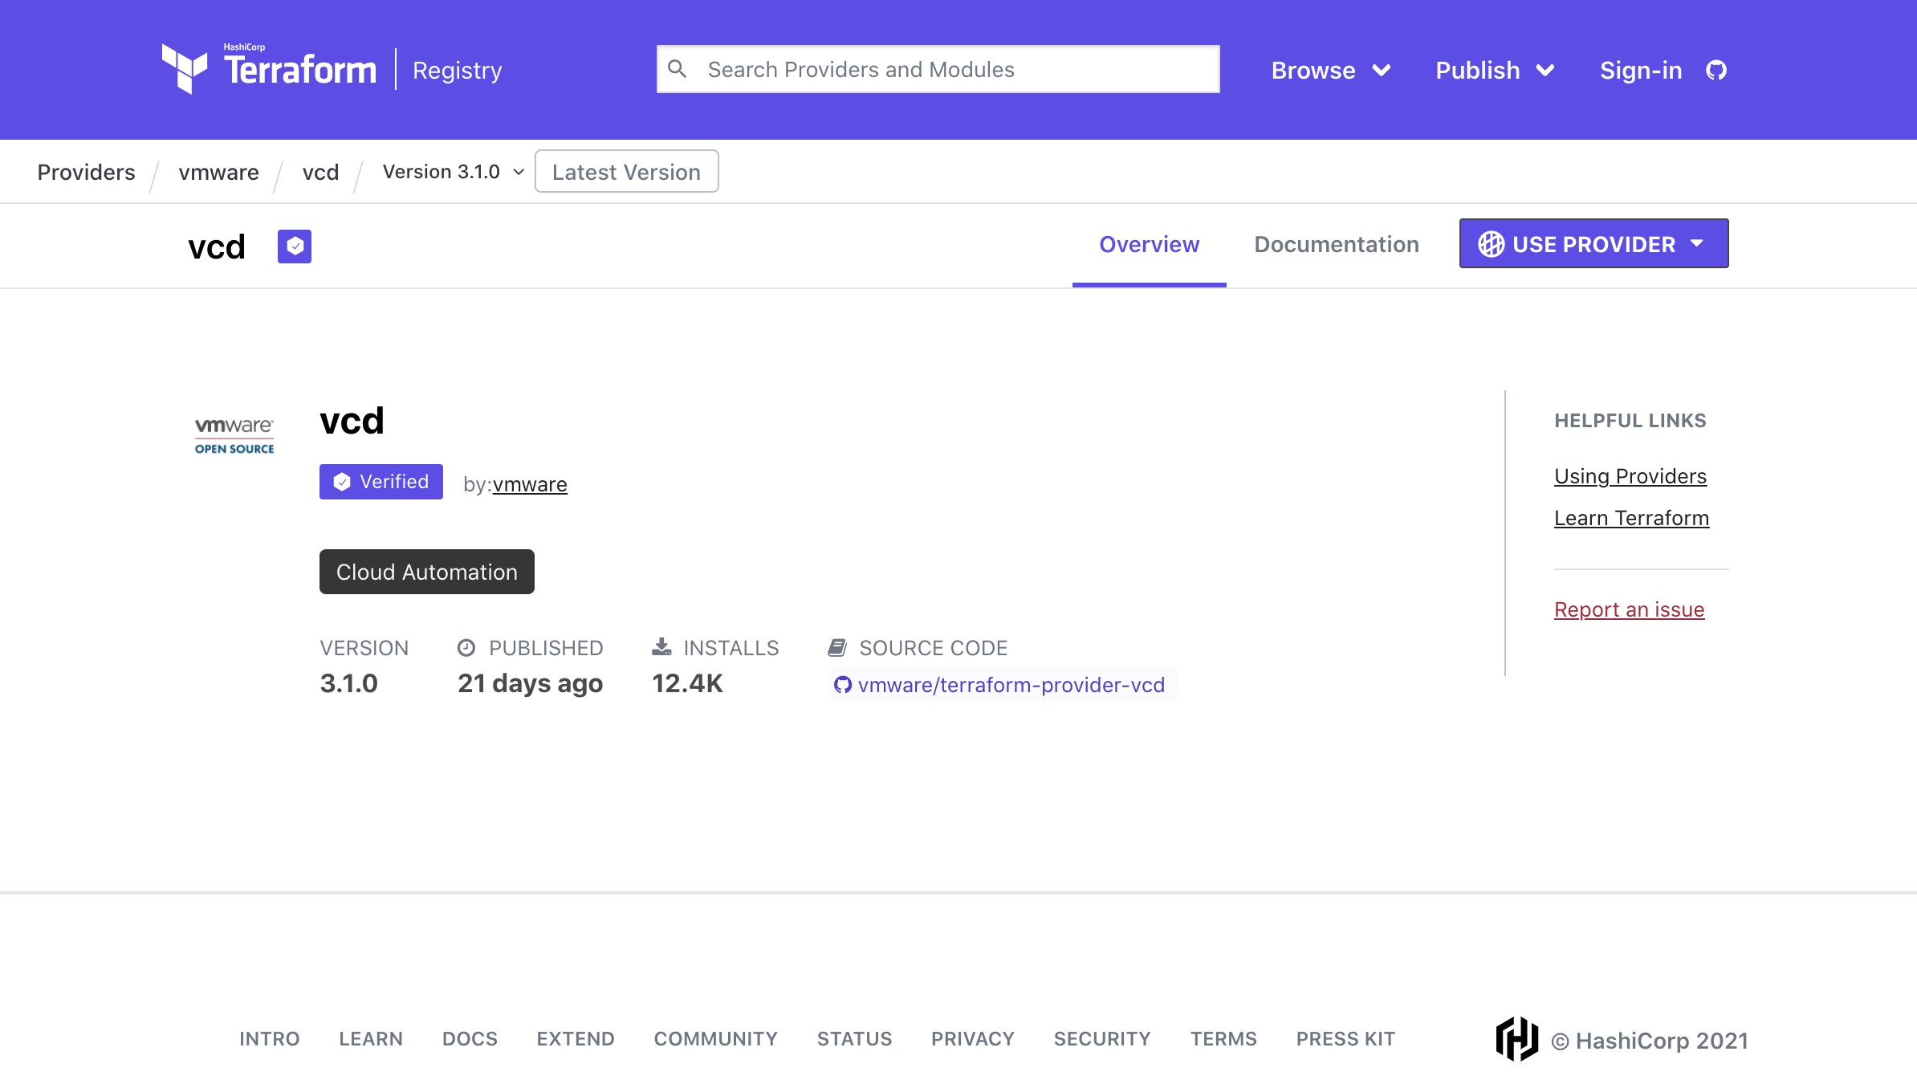
Task: Click the GitHub icon next to Sign-in
Action: [1717, 70]
